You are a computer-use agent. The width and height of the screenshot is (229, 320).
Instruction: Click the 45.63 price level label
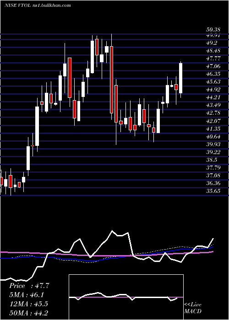point(213,82)
